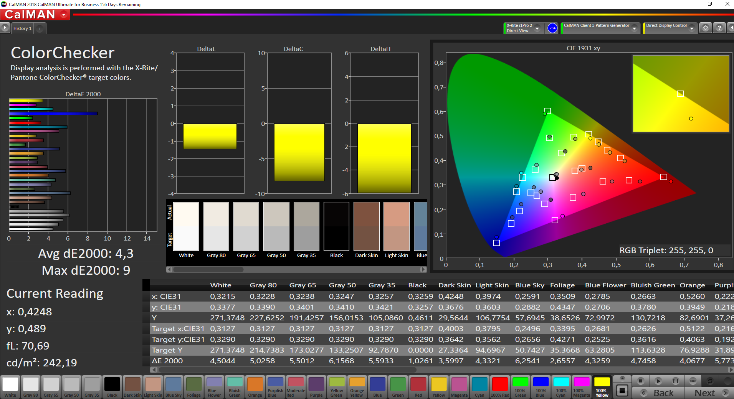The image size is (734, 399).
Task: Add a new history tab with plus
Action: (x=40, y=28)
